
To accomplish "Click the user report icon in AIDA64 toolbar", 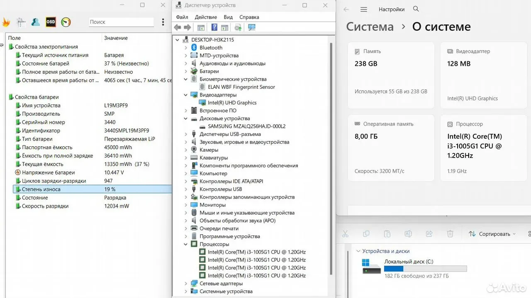I will pyautogui.click(x=36, y=22).
